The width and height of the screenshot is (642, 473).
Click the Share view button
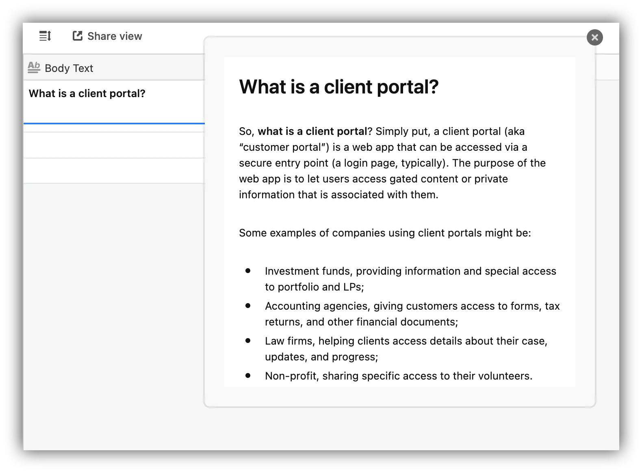(107, 36)
